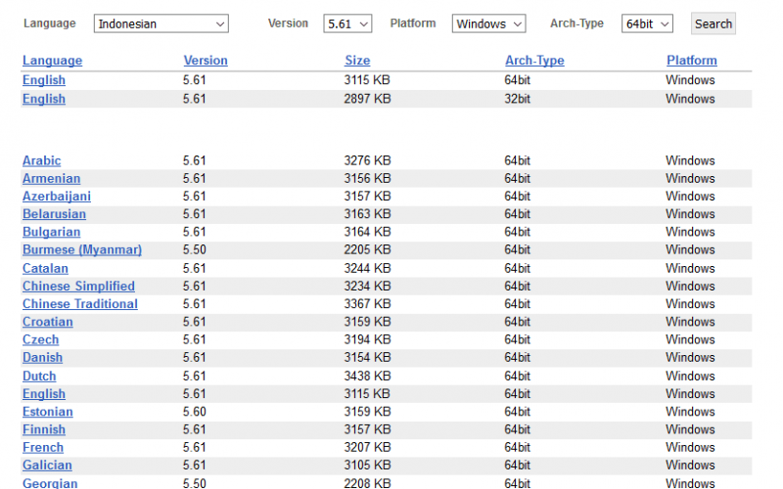The height and width of the screenshot is (489, 783).
Task: Open the Czech download link
Action: coord(40,339)
